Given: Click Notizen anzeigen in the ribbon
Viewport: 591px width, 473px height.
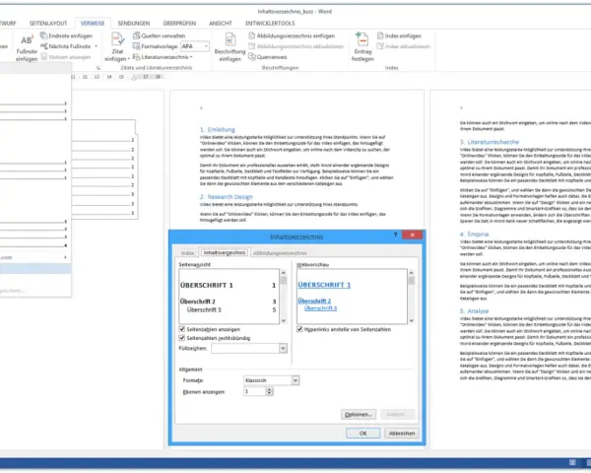Looking at the screenshot, I should 66,57.
